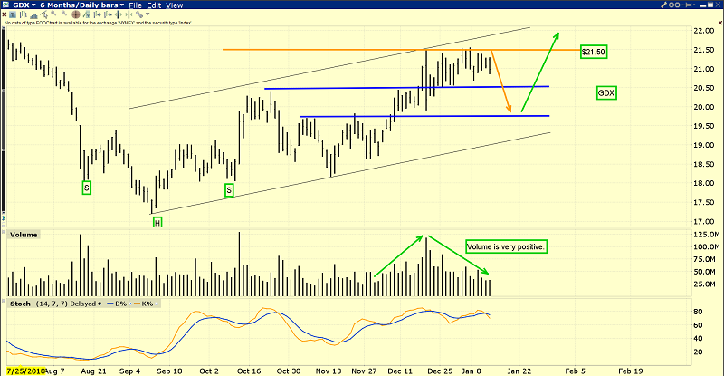Open the wrench configuration icon
724x376 pixels.
point(664,5)
